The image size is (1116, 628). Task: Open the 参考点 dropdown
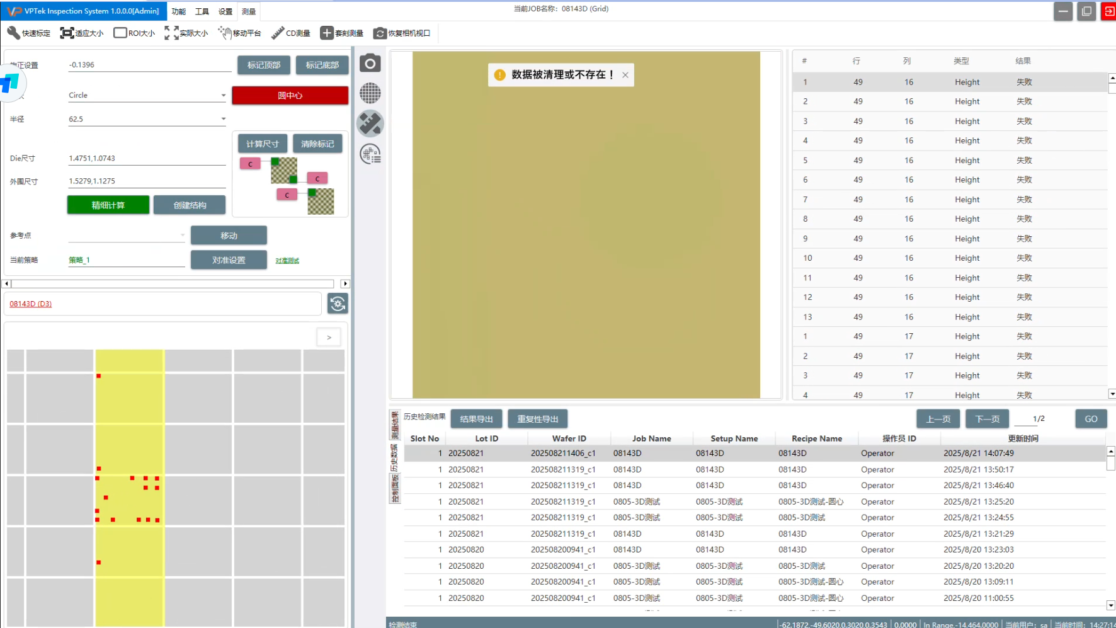pos(183,236)
